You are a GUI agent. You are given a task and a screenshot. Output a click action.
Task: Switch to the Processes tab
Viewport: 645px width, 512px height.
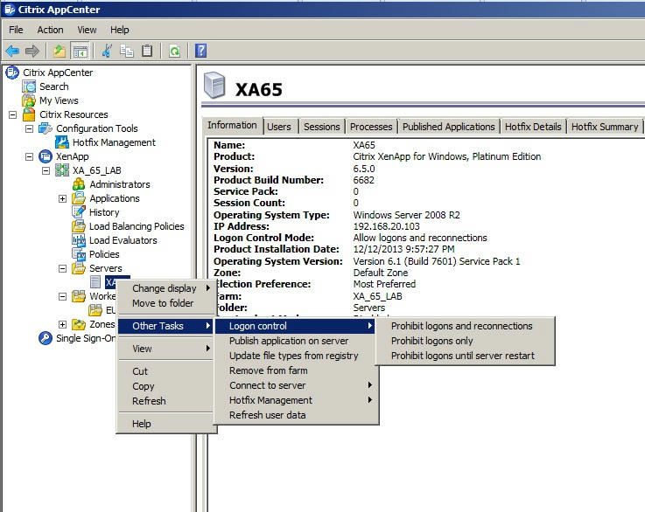(371, 127)
